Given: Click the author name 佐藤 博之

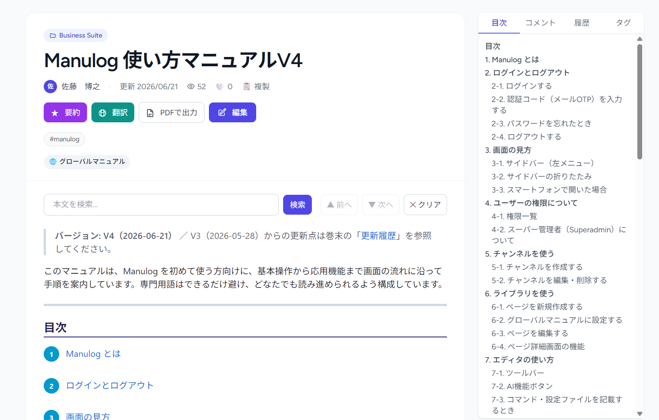Looking at the screenshot, I should (x=81, y=87).
